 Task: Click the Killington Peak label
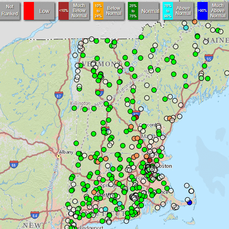coord(80,106)
